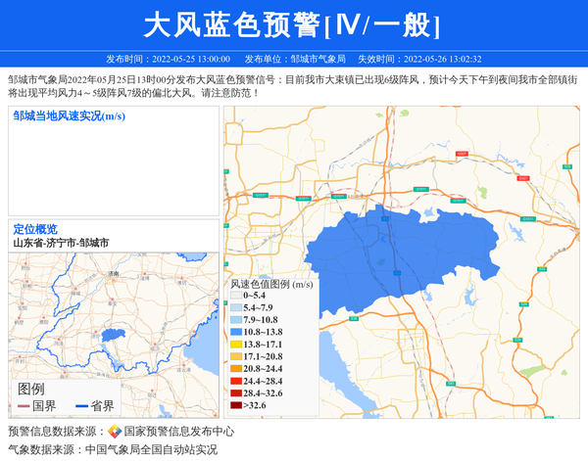The width and height of the screenshot is (588, 461).
Task: Click the 山东省-济宁市-邹城市 location text
Action: click(x=61, y=243)
